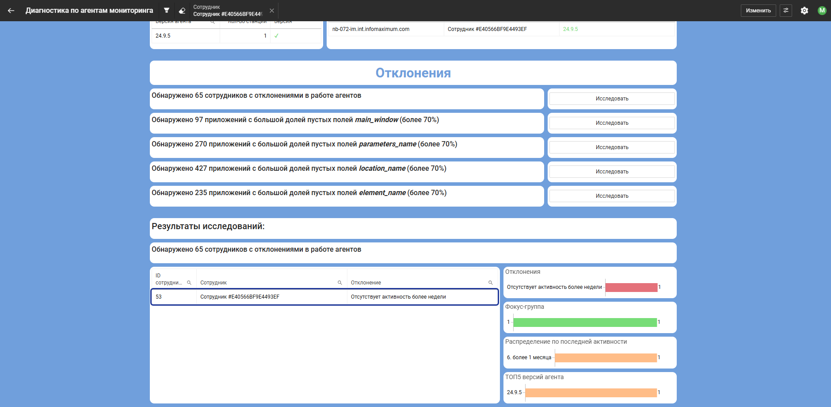
Task: Click host nb-072-im.int.infomaximum.com cell
Action: click(x=386, y=29)
